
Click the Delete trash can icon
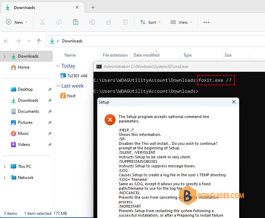click(125, 22)
